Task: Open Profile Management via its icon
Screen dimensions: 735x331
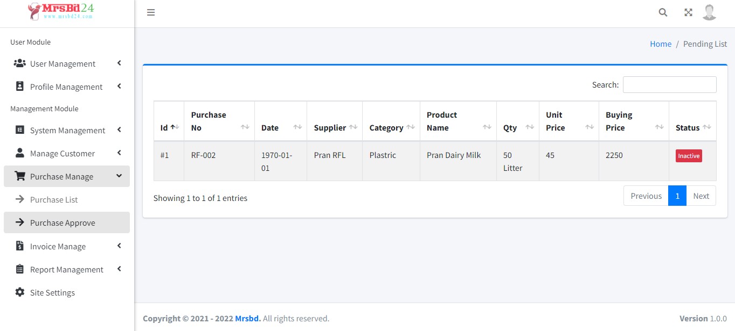Action: (19, 86)
